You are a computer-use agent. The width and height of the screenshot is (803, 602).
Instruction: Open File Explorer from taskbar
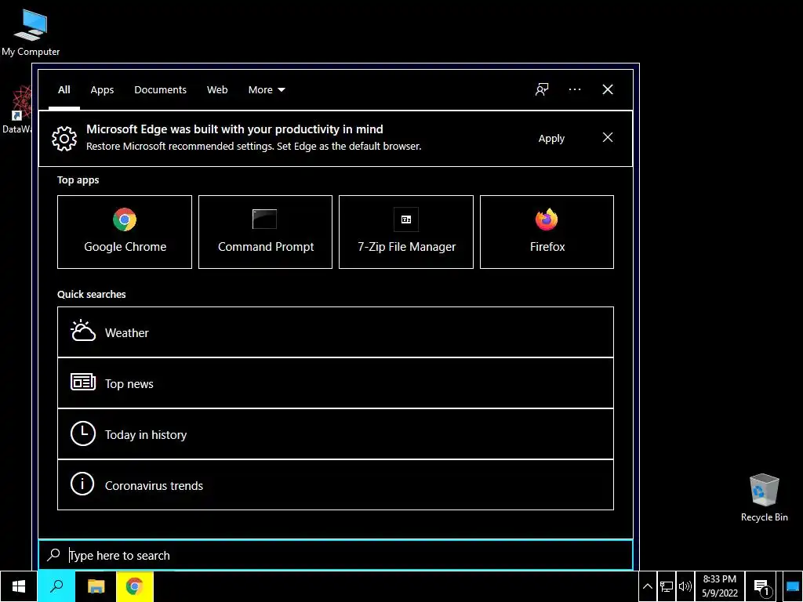point(96,586)
